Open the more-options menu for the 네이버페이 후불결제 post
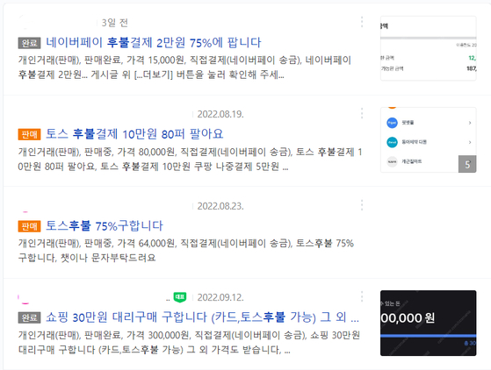 coord(362,22)
